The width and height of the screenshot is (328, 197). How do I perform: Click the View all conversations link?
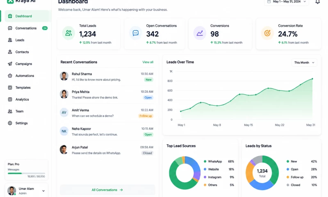[148, 62]
